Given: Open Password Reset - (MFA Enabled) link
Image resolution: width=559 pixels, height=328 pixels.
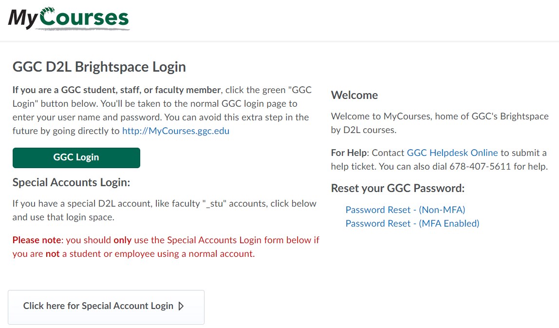Looking at the screenshot, I should point(412,223).
